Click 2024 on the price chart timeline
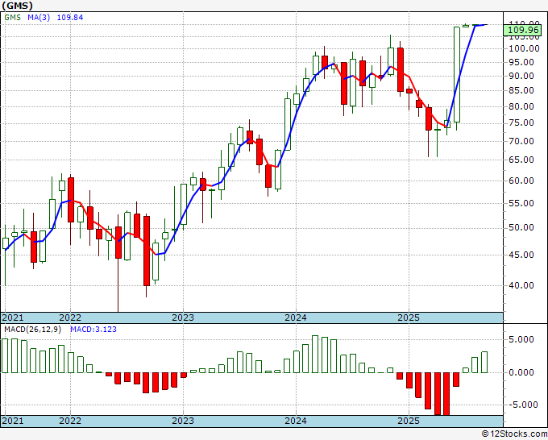The image size is (548, 440). pyautogui.click(x=296, y=318)
